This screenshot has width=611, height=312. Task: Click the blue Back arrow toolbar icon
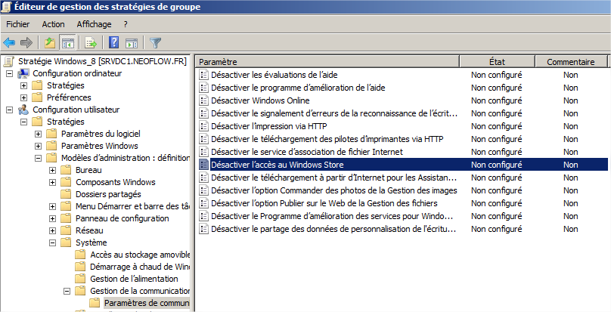coord(10,42)
